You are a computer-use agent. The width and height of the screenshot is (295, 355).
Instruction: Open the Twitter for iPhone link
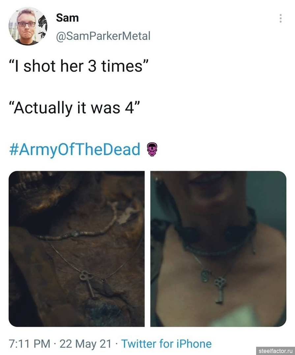166,343
